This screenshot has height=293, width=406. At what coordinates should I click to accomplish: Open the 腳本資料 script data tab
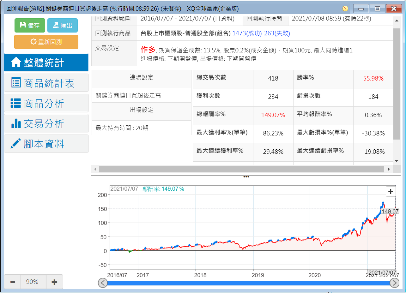46,144
